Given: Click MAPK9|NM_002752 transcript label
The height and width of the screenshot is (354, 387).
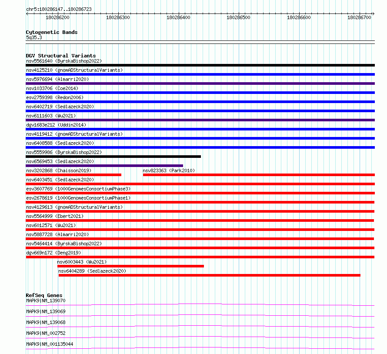Looking at the screenshot, I should pos(46,333).
